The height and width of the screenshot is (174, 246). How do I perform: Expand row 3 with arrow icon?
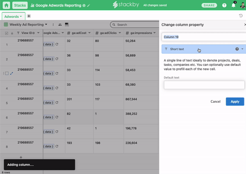click(11, 73)
